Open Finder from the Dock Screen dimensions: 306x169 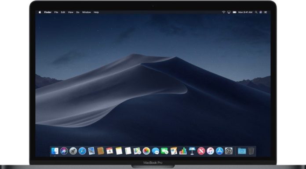coord(55,151)
